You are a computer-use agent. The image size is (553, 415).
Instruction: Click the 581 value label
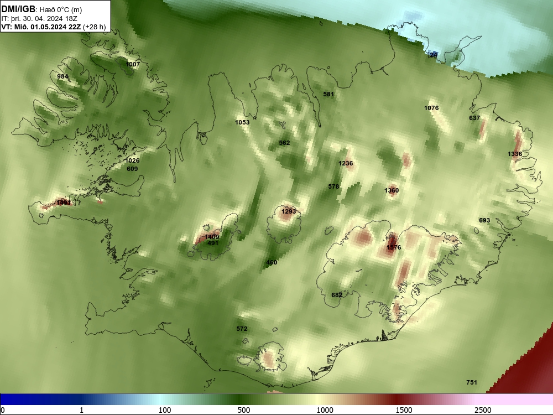point(328,94)
